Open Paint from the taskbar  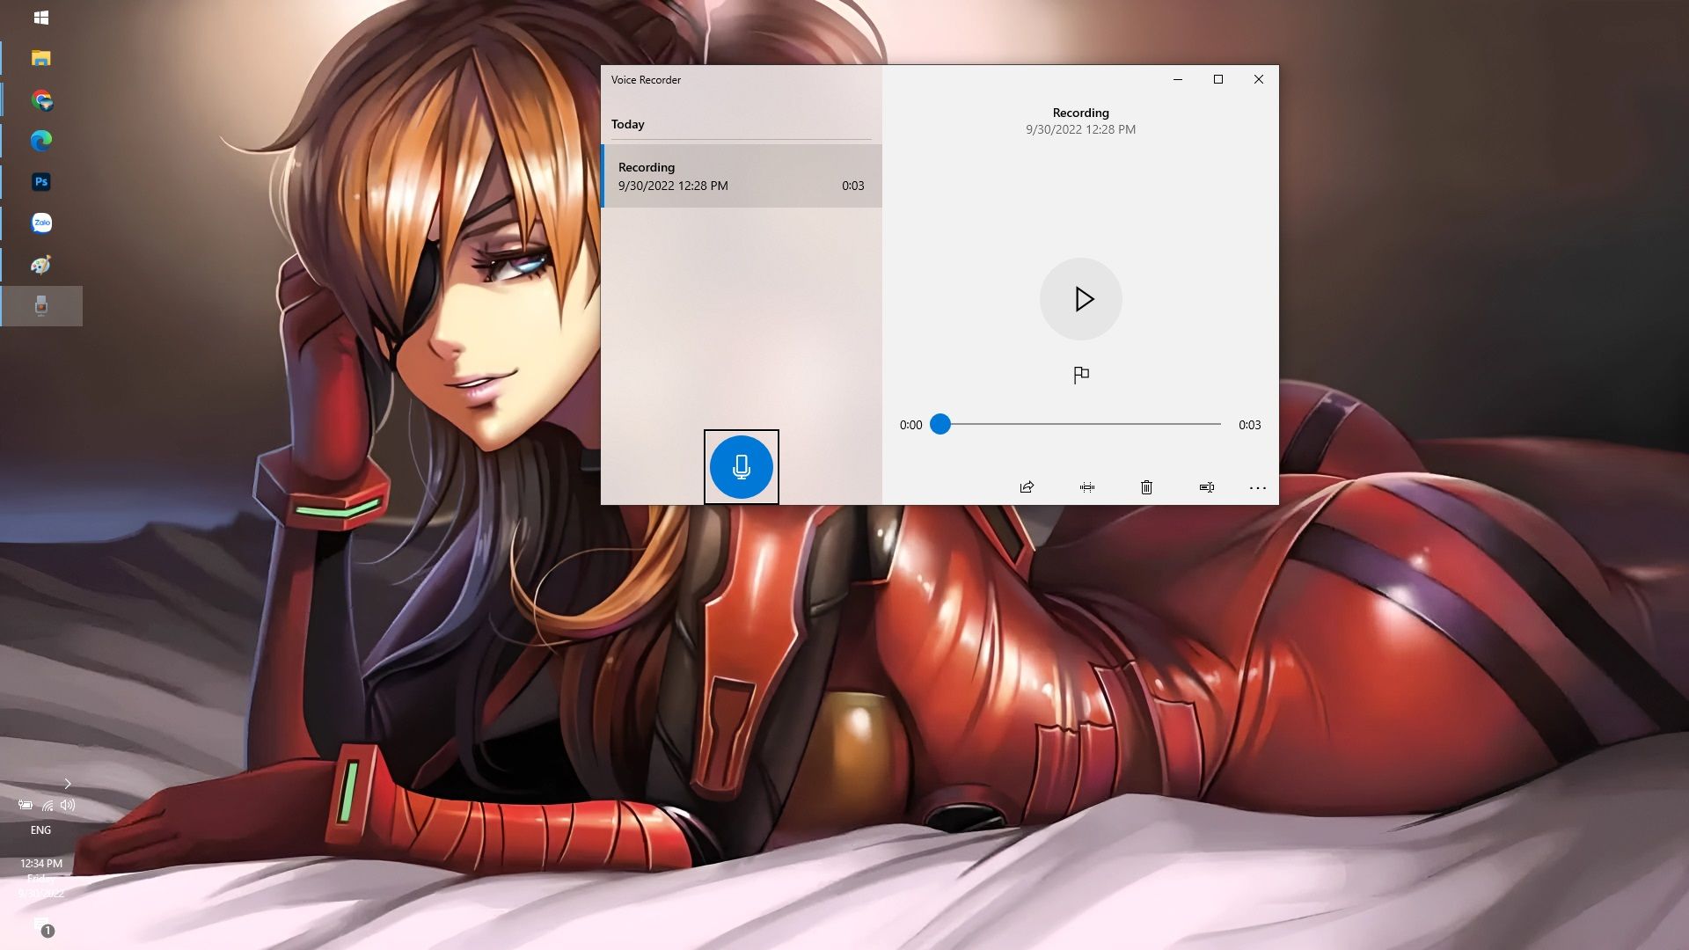[x=41, y=265]
